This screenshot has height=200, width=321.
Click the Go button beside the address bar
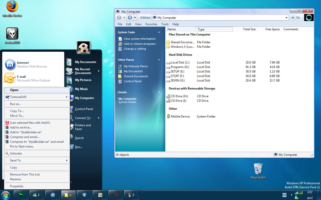(x=295, y=17)
